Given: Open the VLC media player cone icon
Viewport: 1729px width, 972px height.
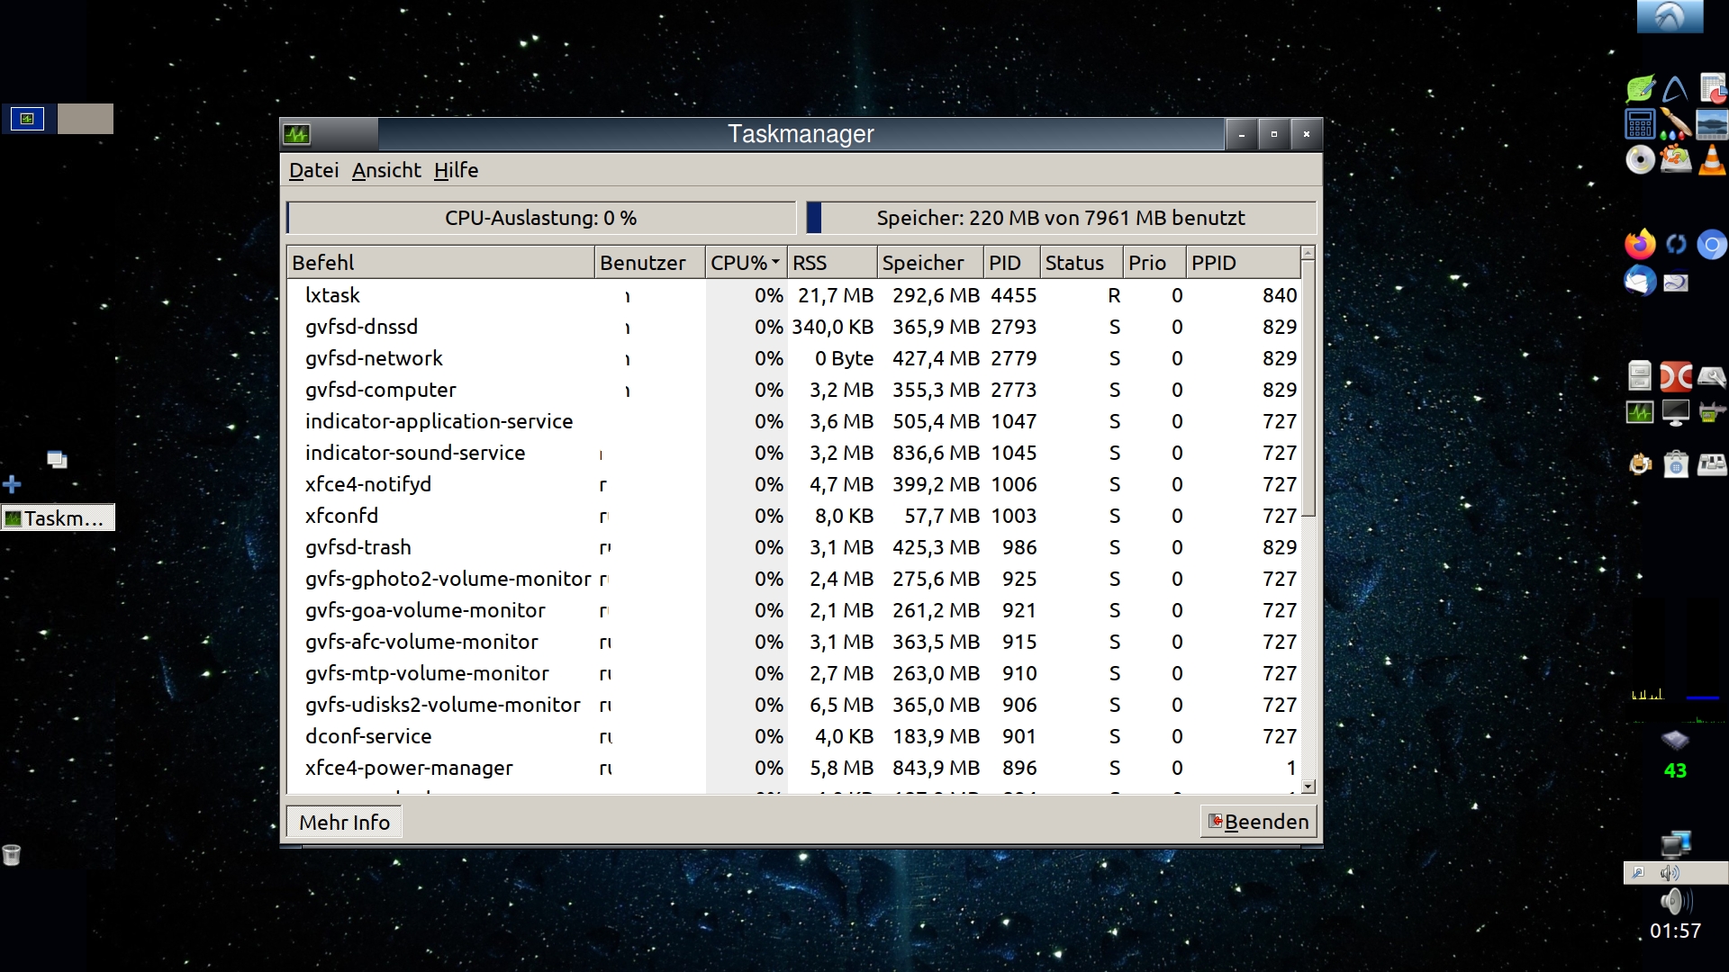Looking at the screenshot, I should pyautogui.click(x=1712, y=160).
